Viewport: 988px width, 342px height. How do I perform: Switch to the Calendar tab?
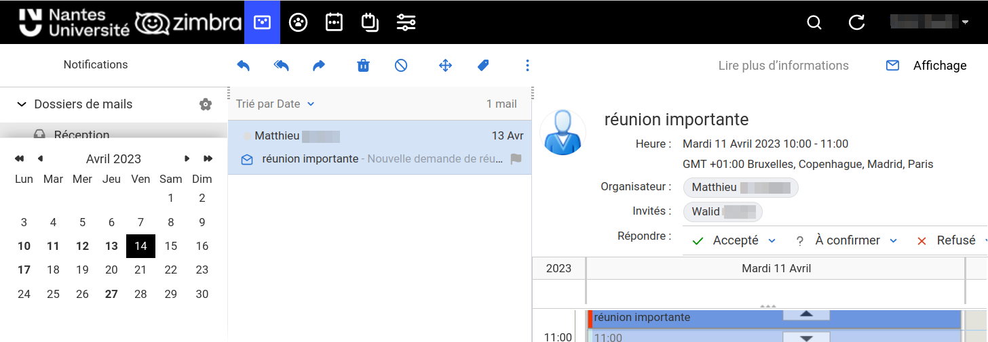click(334, 22)
